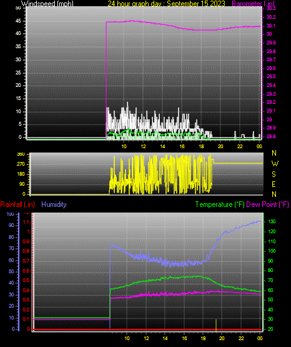Click the blue humidity scale value 70
The height and width of the screenshot is (347, 291).
(x=11, y=248)
